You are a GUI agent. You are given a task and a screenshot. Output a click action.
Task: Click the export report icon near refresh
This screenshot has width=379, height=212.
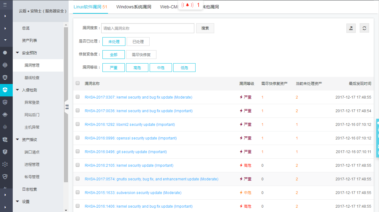[351, 28]
